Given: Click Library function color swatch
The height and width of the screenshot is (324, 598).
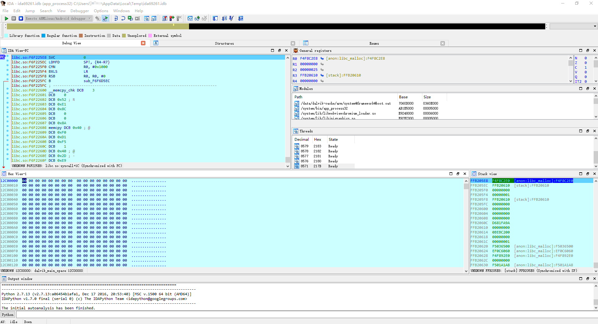Looking at the screenshot, I should tap(6, 36).
